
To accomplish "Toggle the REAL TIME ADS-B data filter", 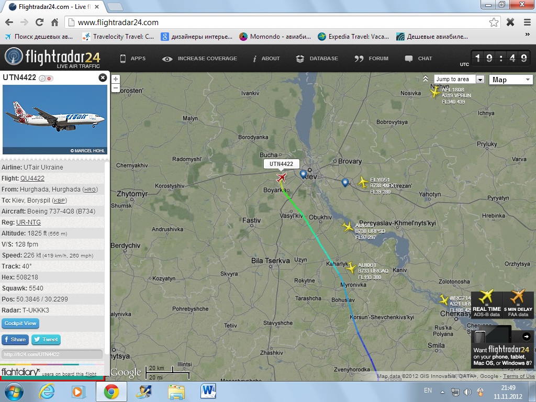I will tap(487, 304).
